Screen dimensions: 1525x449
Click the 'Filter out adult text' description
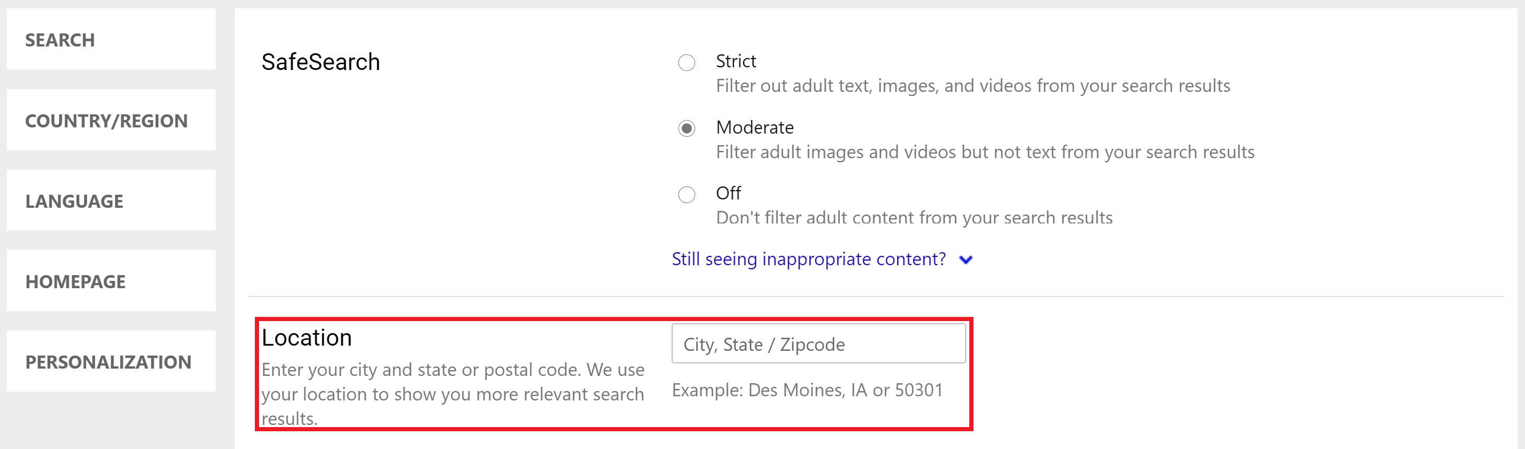pyautogui.click(x=972, y=86)
